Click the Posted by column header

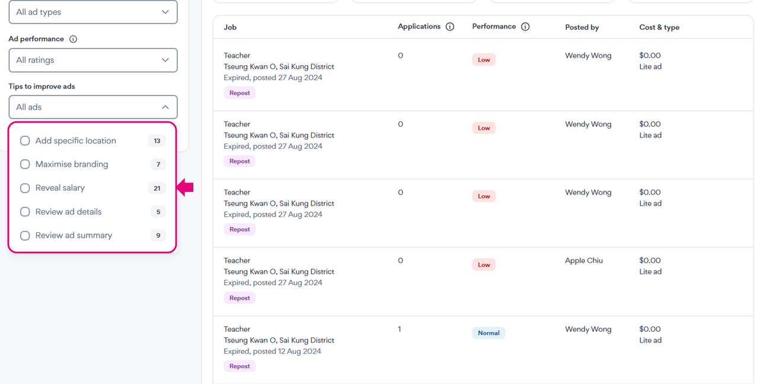pos(582,27)
